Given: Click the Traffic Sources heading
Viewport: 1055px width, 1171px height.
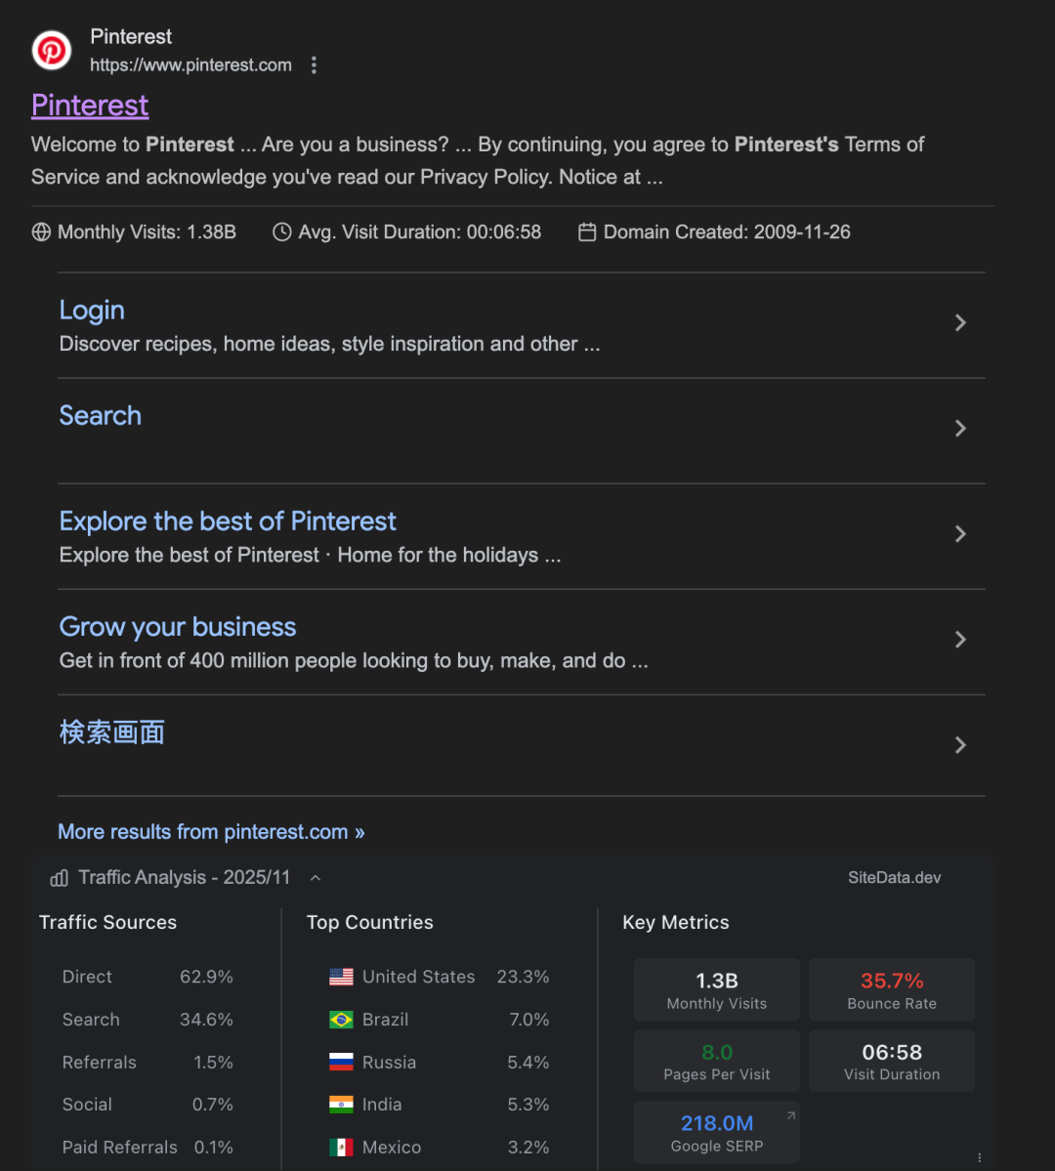Looking at the screenshot, I should [x=107, y=922].
